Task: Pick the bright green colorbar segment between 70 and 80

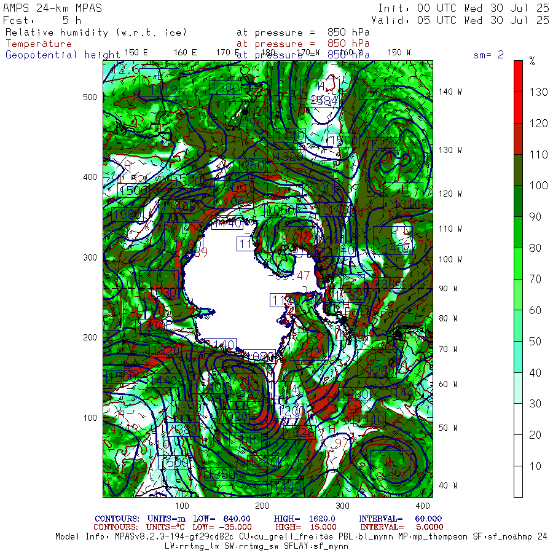Action: 518,264
